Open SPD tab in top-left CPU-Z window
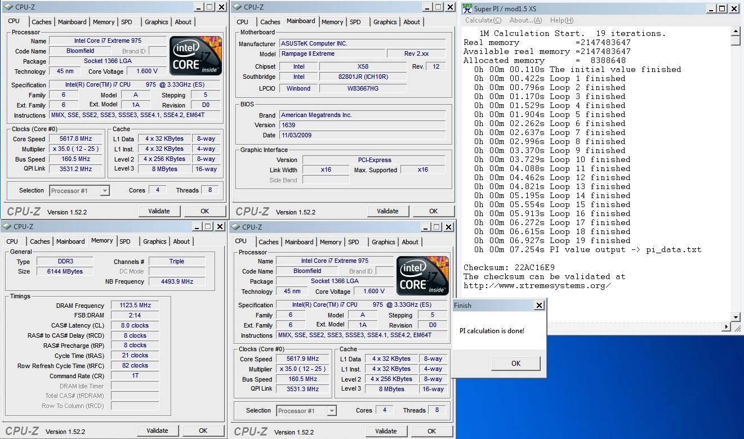This screenshot has height=439, width=744. pos(127,22)
